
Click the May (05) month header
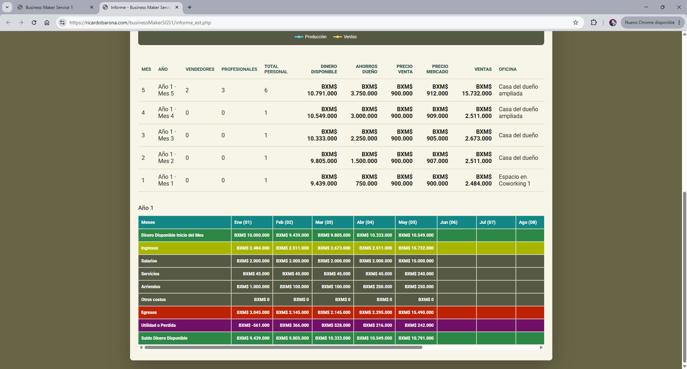pyautogui.click(x=416, y=222)
